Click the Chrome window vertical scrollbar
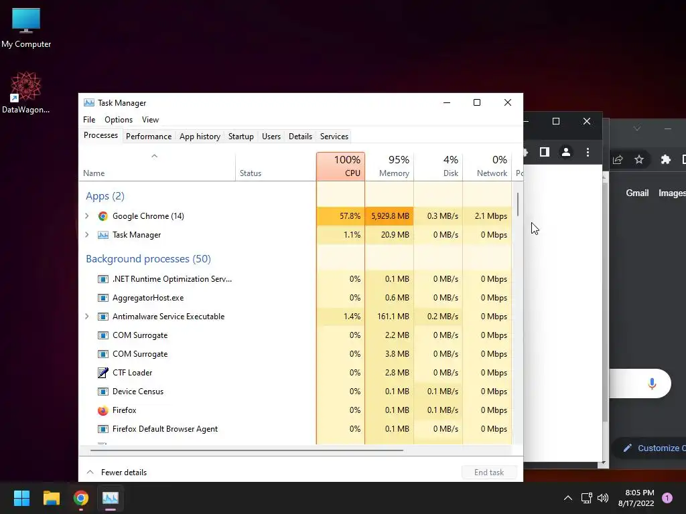Image resolution: width=686 pixels, height=514 pixels. pos(605,302)
